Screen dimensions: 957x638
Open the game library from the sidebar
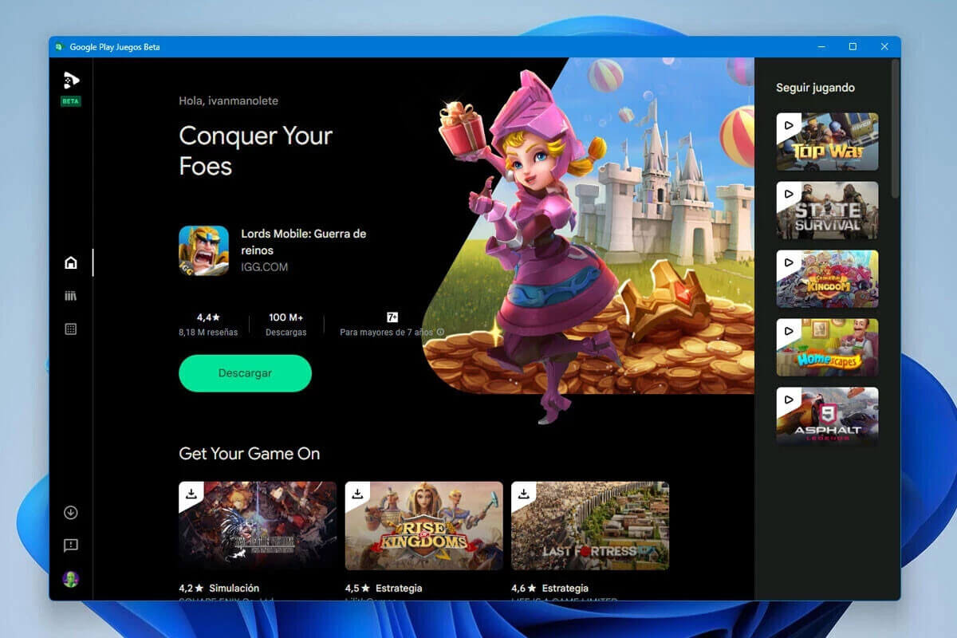71,295
